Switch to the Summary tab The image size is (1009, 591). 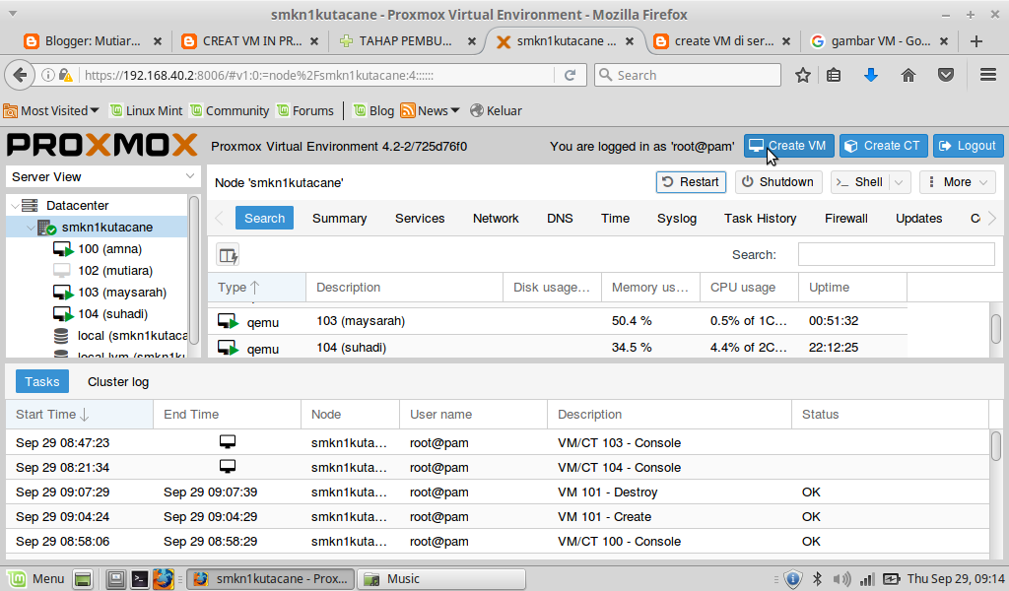click(339, 219)
